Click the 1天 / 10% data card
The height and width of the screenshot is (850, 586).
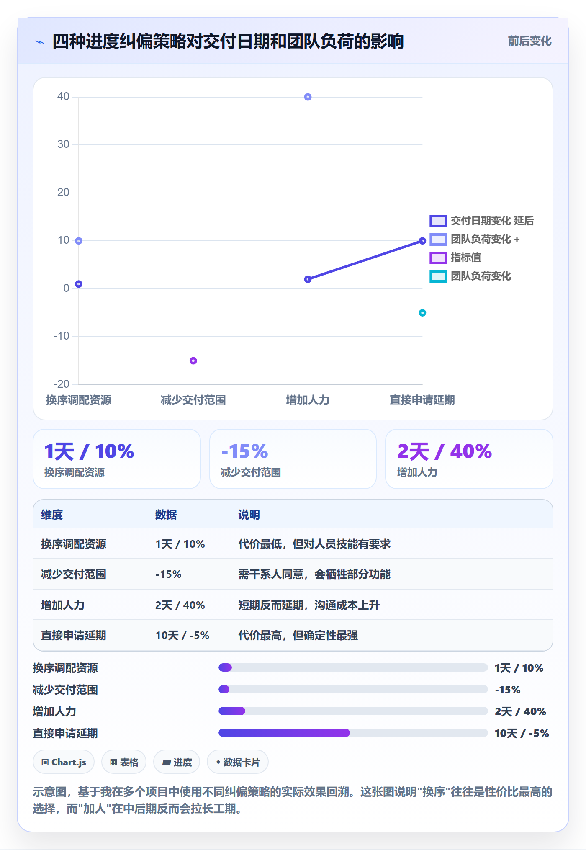[117, 459]
